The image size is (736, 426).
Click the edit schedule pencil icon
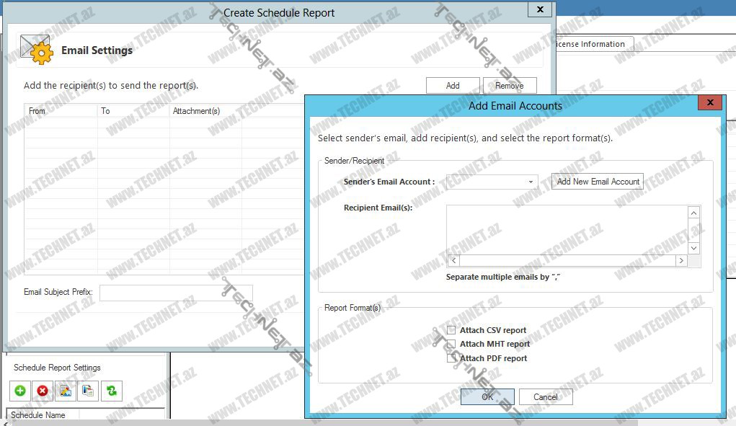click(65, 391)
